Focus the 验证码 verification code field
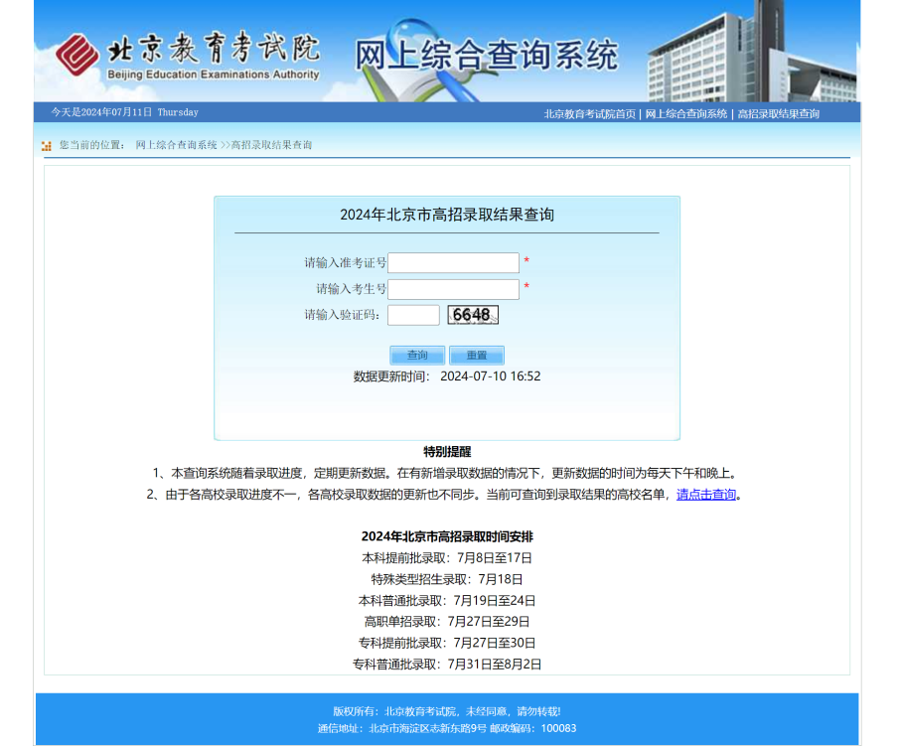The height and width of the screenshot is (746, 901). coord(415,314)
